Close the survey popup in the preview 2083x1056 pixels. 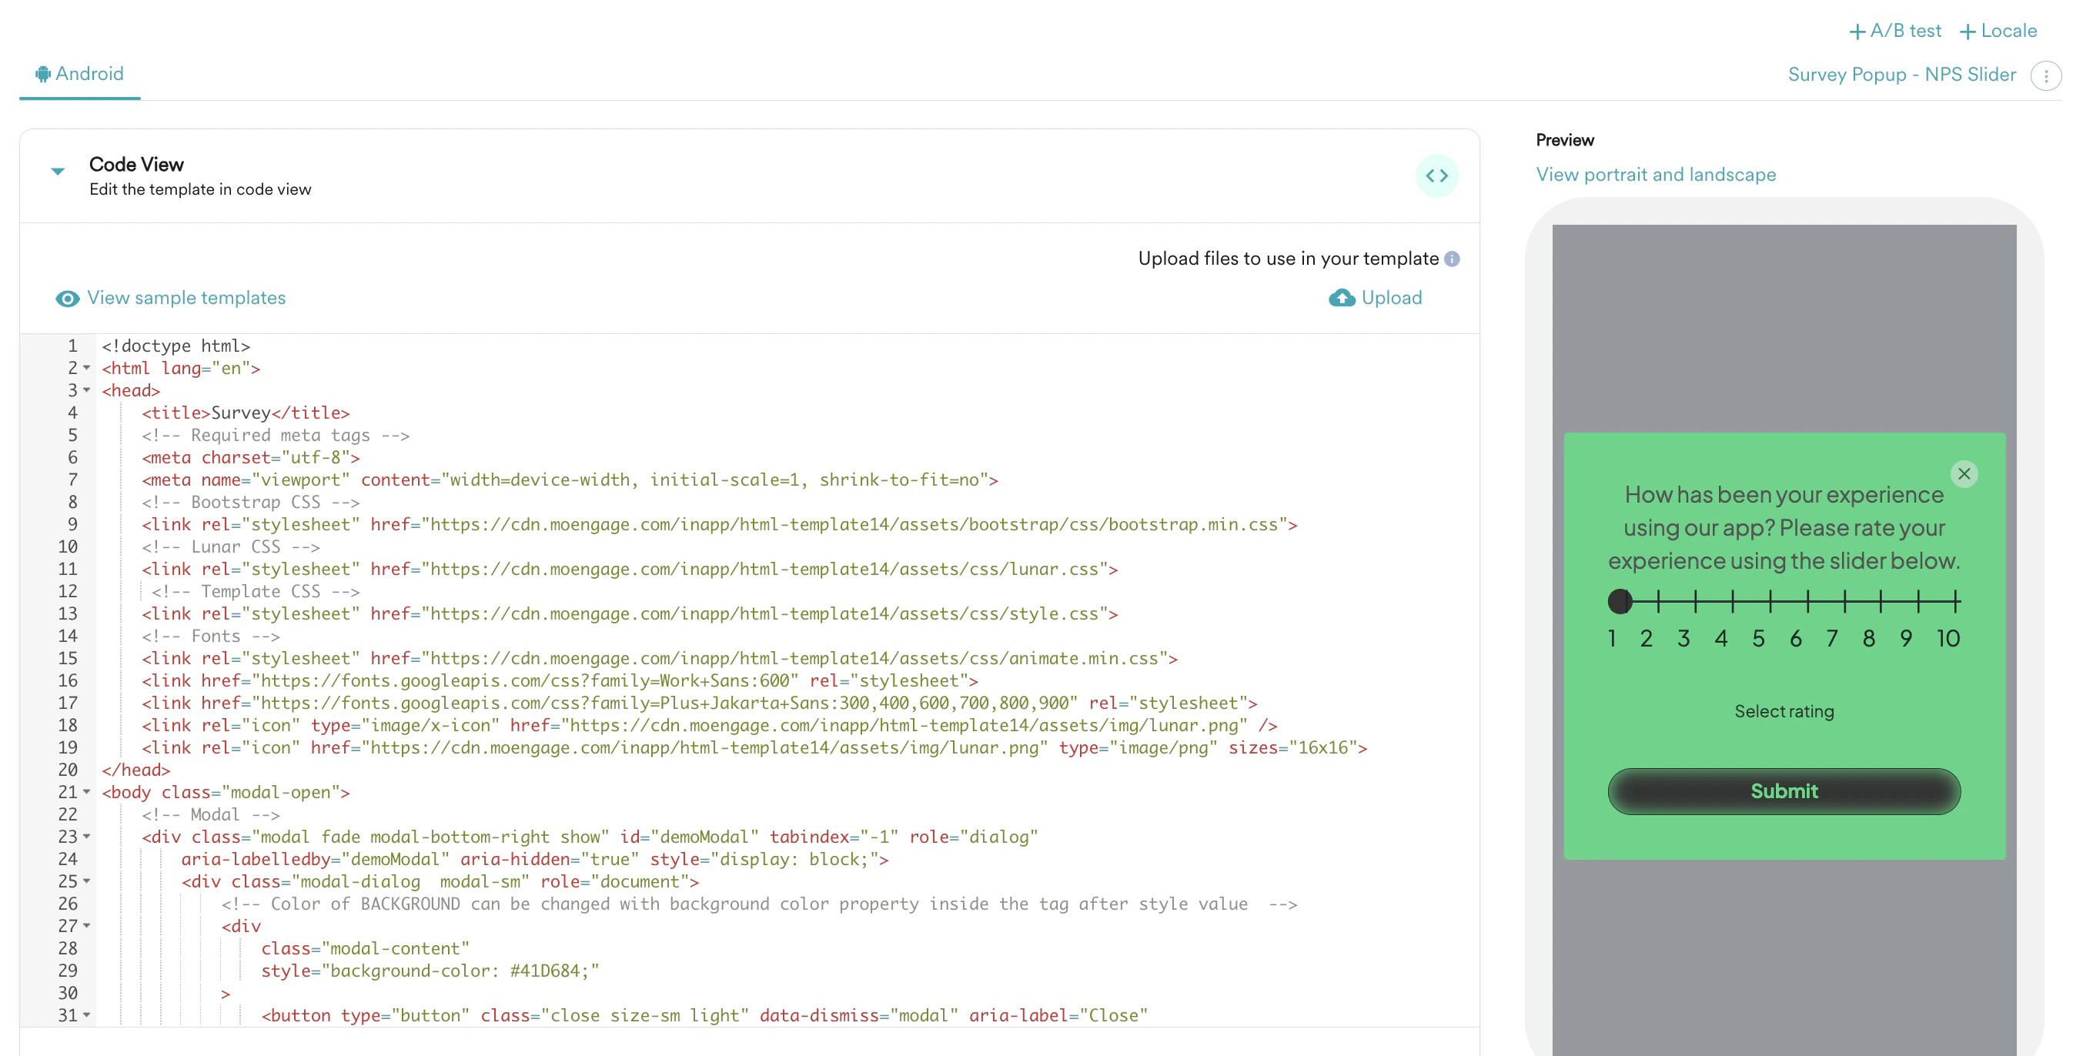click(x=1966, y=474)
